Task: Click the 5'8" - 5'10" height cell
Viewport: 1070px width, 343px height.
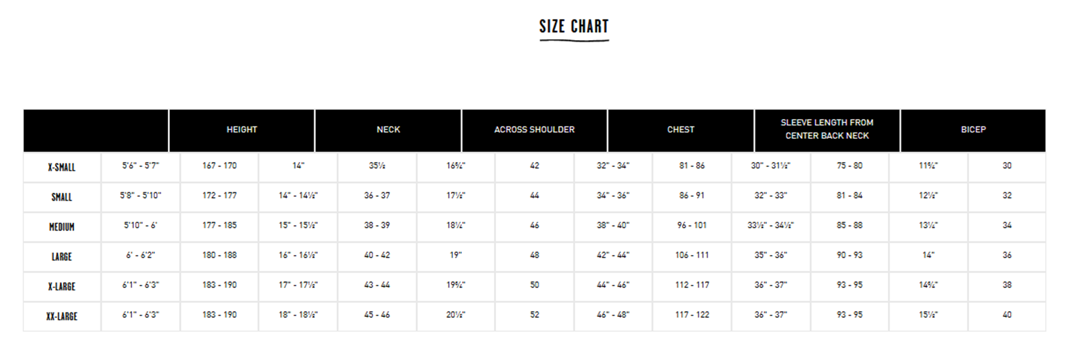Action: pos(140,195)
